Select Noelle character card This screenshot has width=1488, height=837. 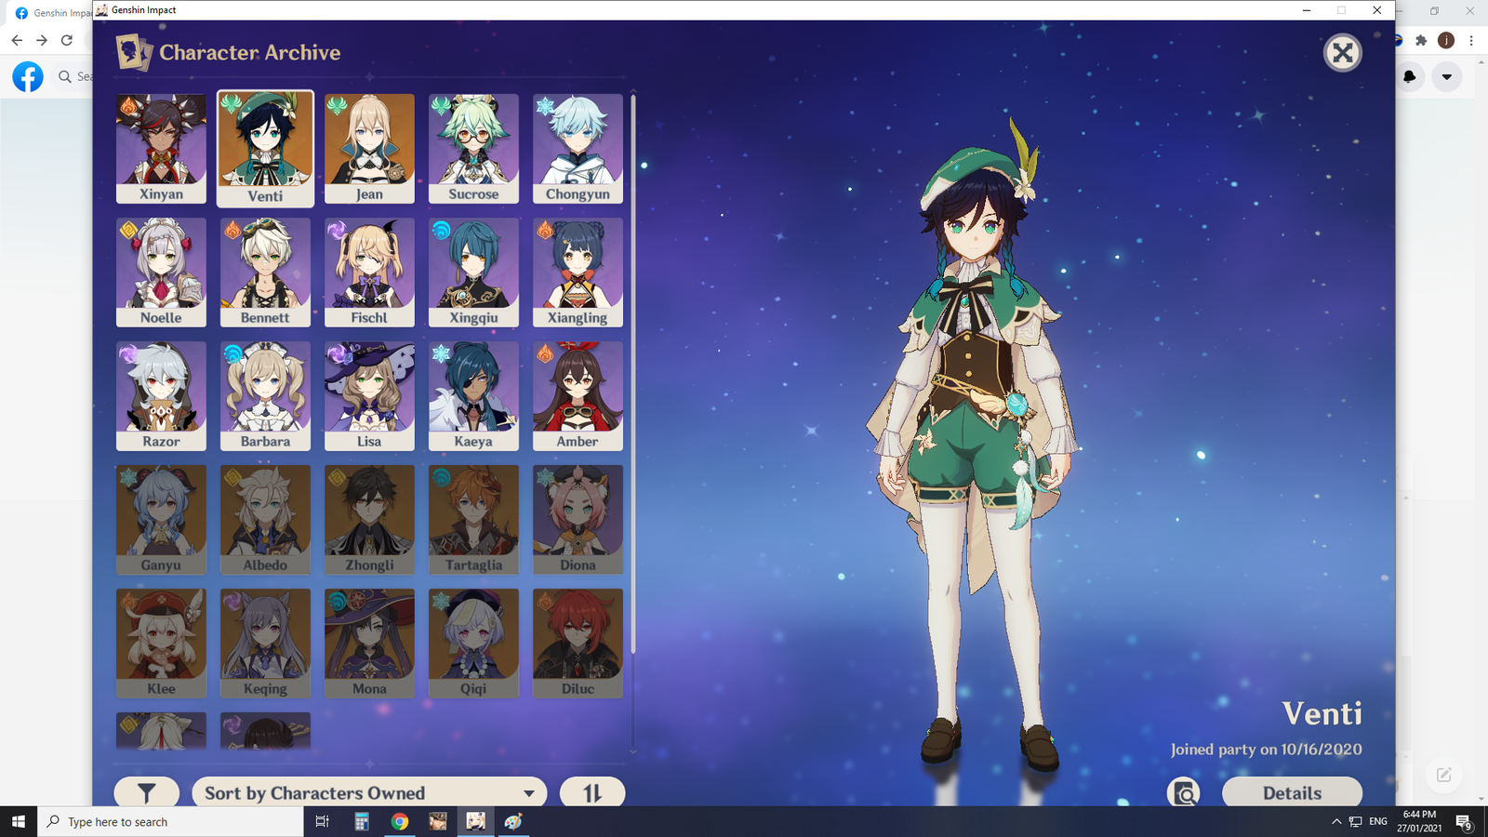[161, 272]
